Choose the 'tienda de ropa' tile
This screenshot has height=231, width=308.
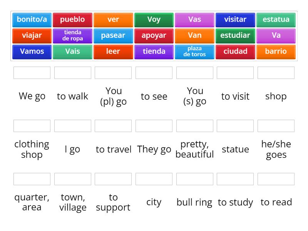[72, 35]
